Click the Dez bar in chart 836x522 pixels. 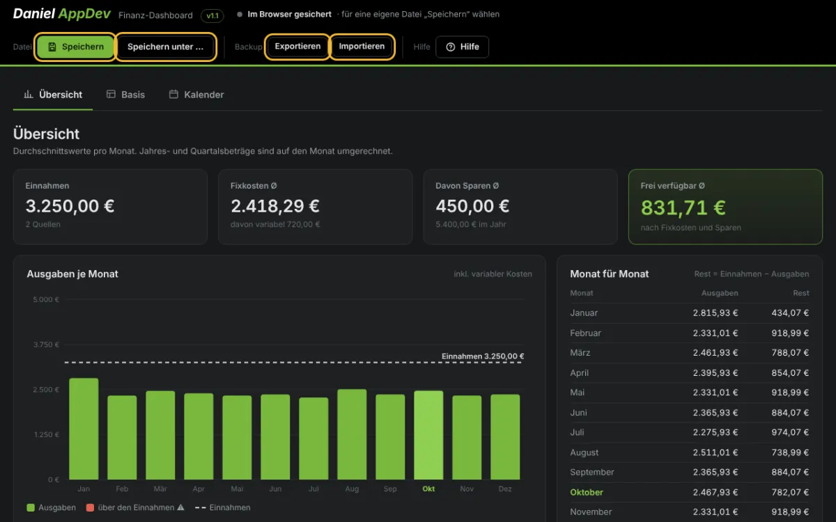[505, 437]
